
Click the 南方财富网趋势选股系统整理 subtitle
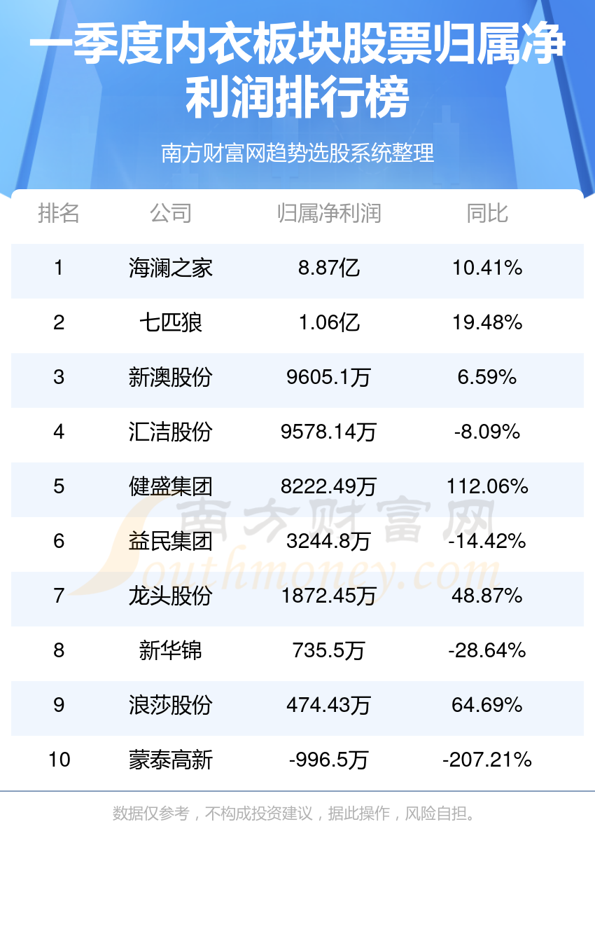coord(297,153)
